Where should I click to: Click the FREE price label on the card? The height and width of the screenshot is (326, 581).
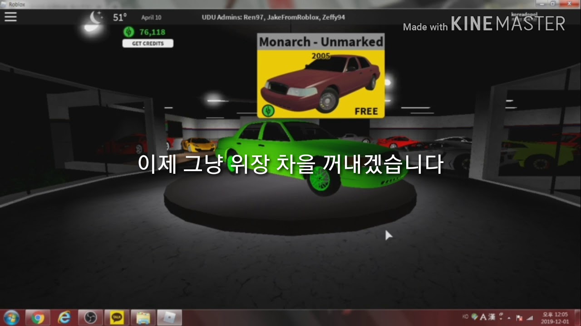pyautogui.click(x=366, y=111)
